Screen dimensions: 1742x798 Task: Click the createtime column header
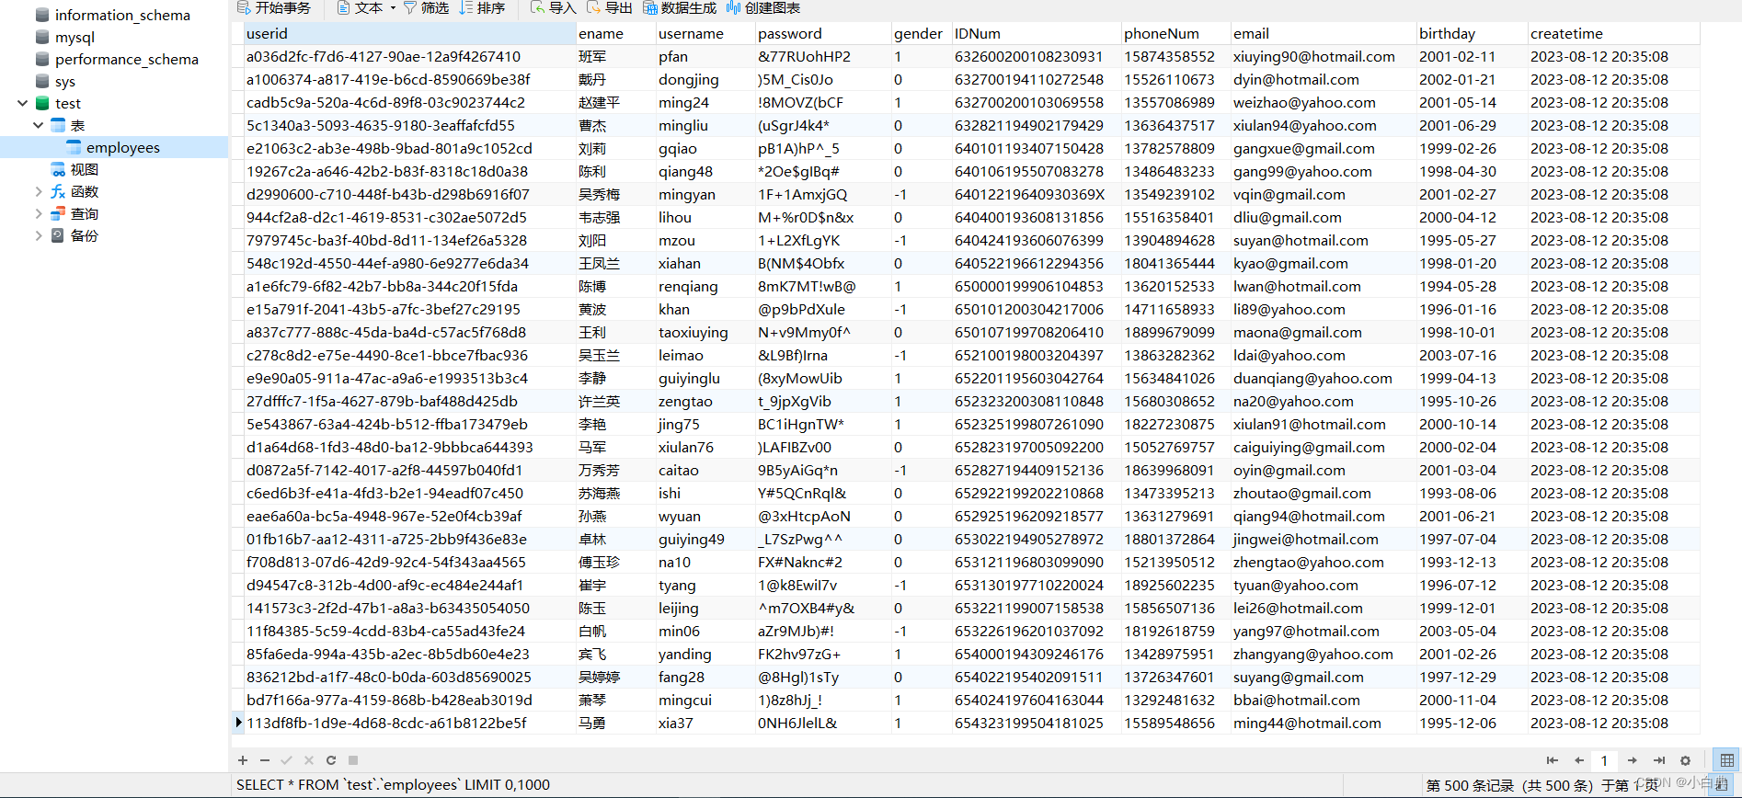(x=1614, y=33)
